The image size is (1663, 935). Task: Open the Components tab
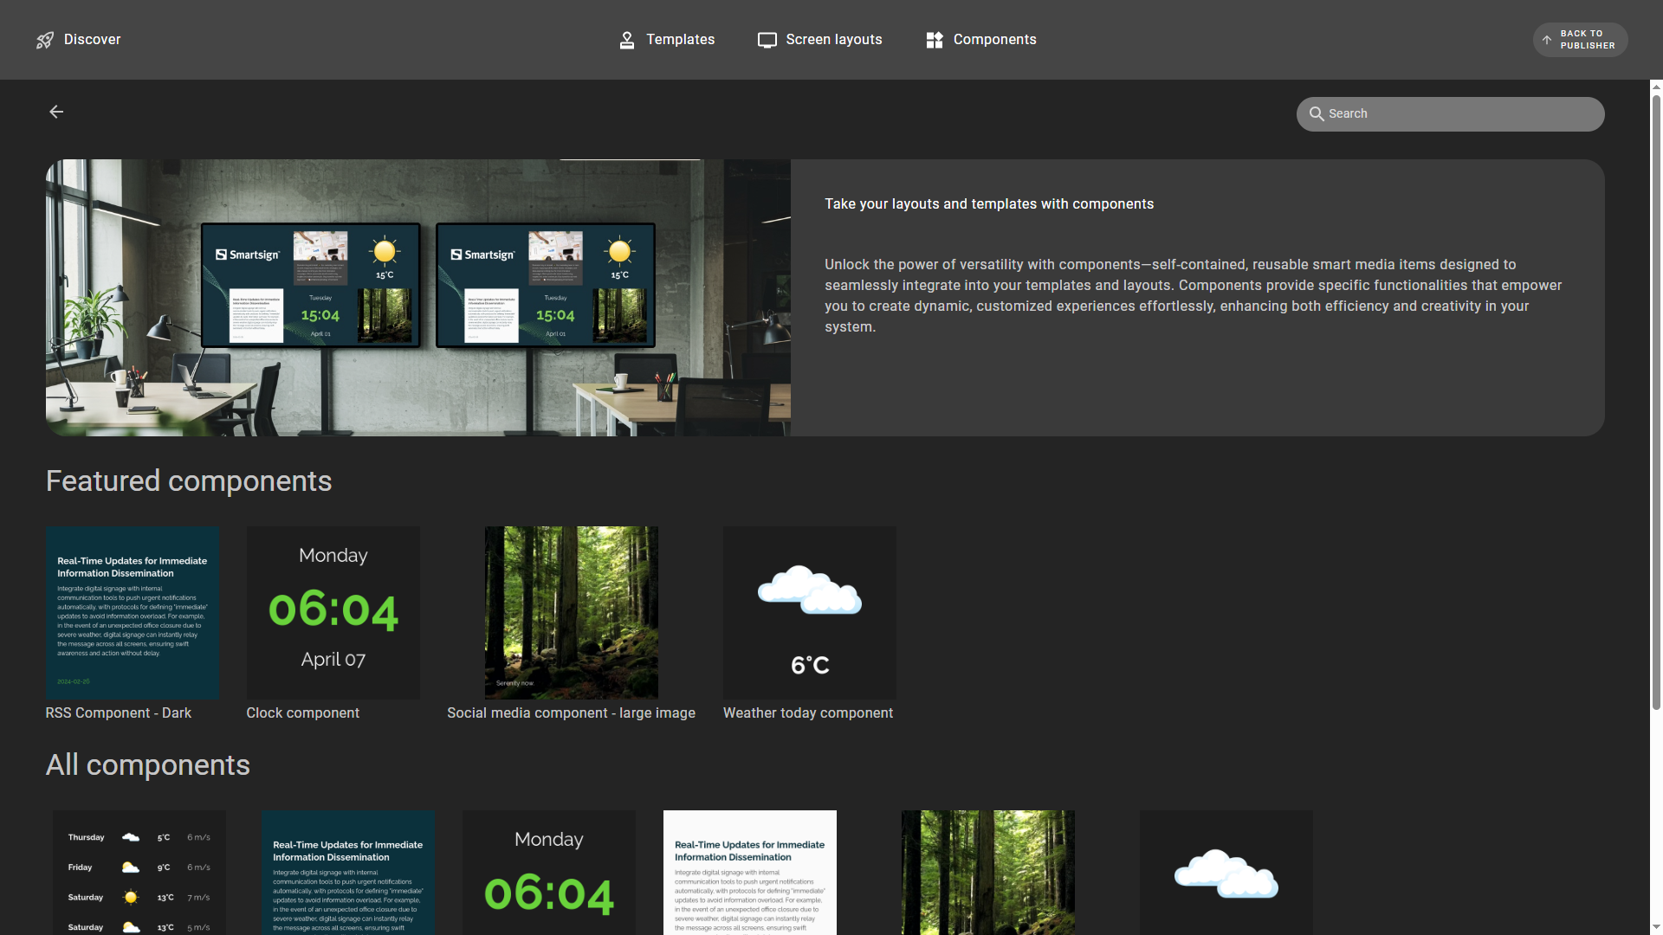click(x=980, y=40)
